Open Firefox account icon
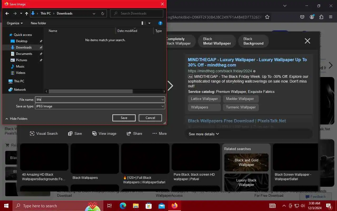The width and height of the screenshot is (337, 211). [312, 17]
